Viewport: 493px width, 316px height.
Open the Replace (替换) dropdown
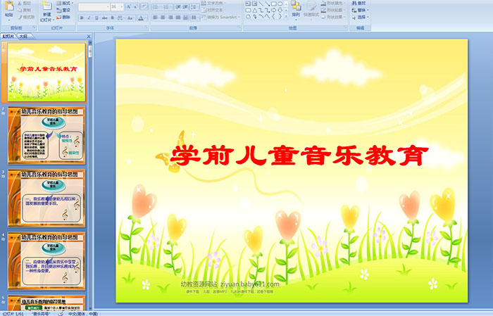(361, 10)
